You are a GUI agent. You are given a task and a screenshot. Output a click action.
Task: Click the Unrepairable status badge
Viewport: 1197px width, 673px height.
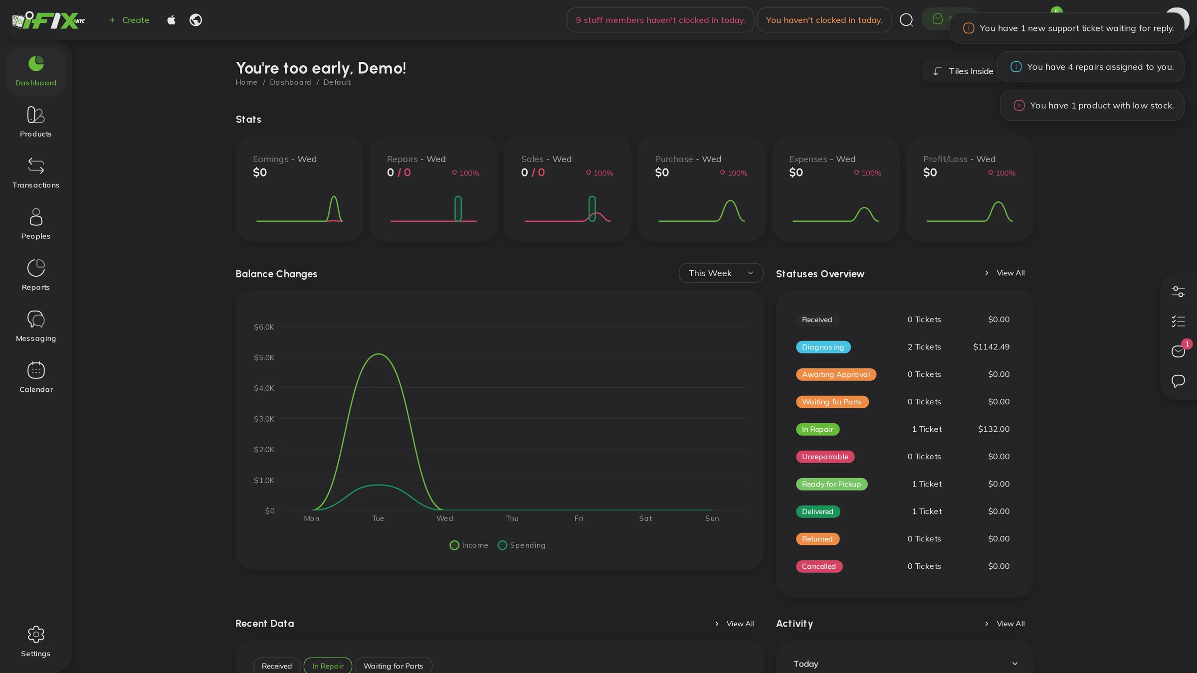(x=825, y=457)
